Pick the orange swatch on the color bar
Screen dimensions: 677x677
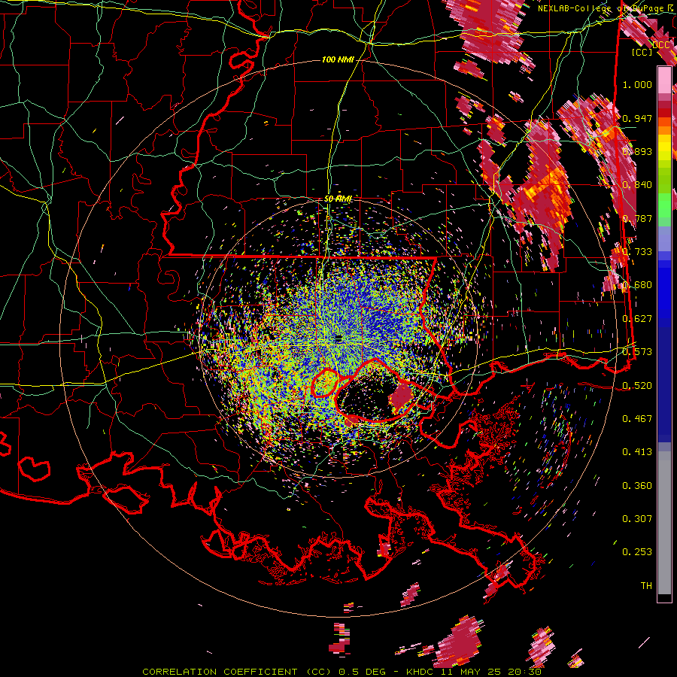664,130
